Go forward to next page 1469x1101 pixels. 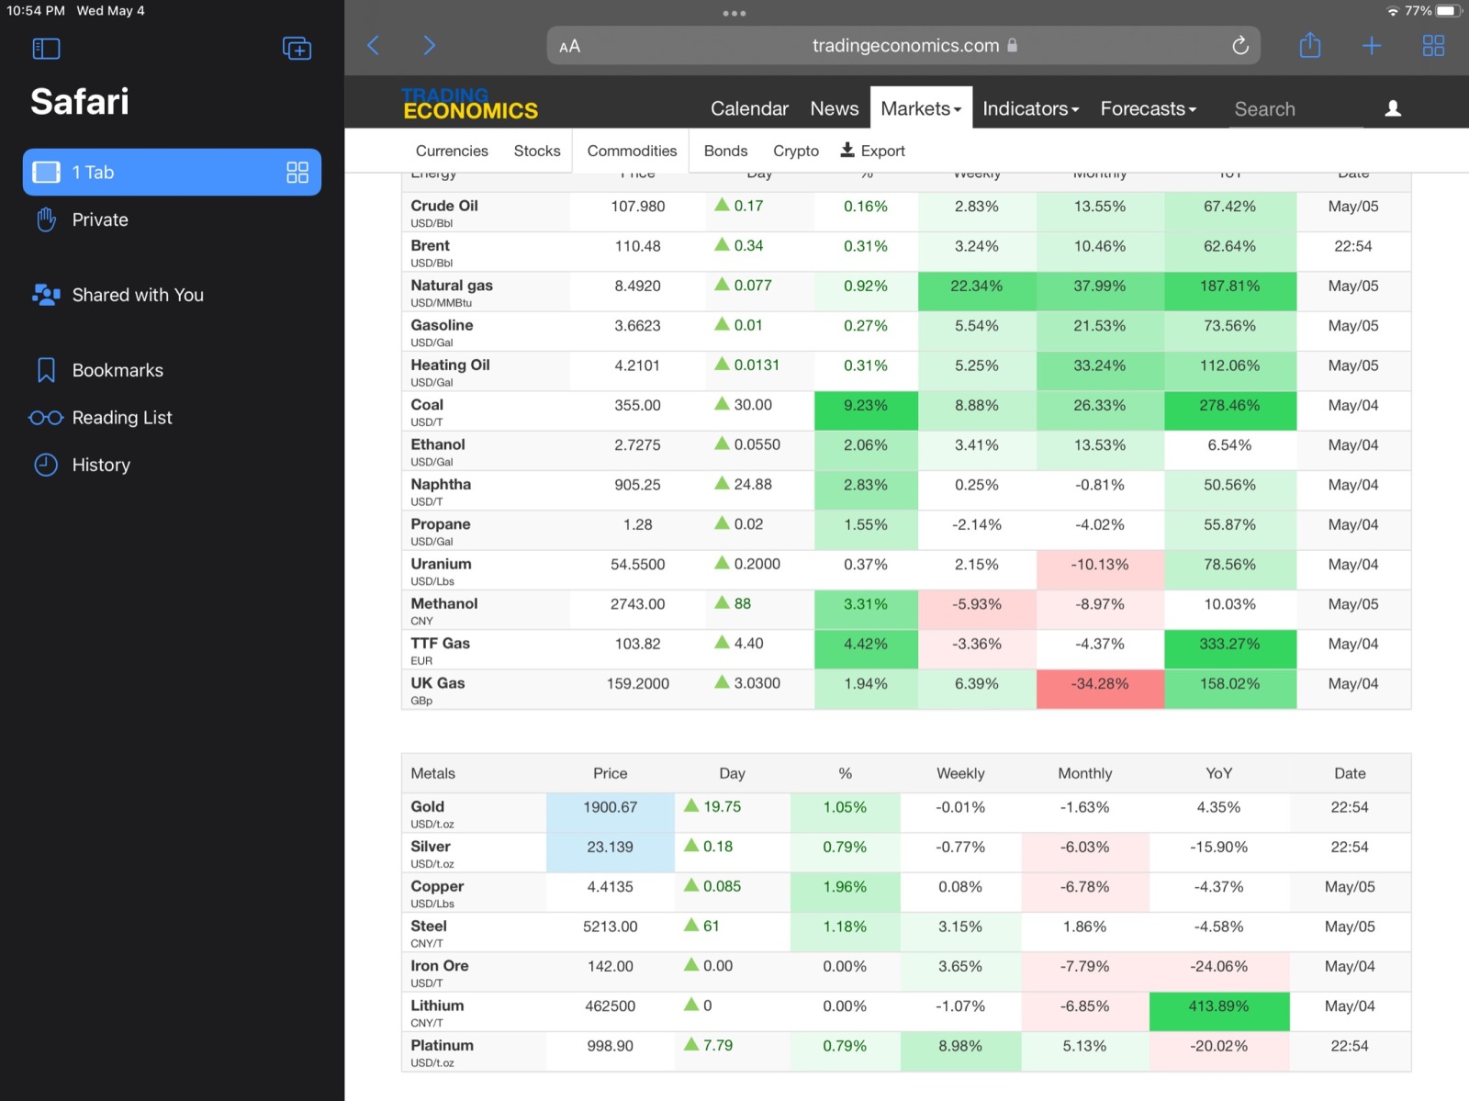pos(429,46)
